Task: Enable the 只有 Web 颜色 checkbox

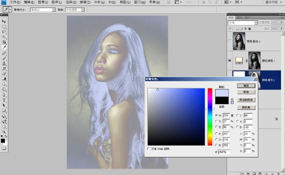Action: [149, 149]
